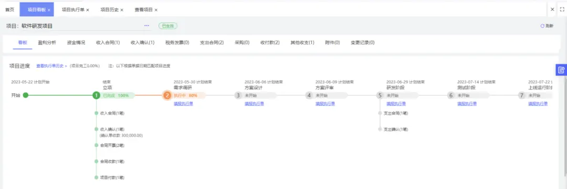The width and height of the screenshot is (567, 189).
Task: Open 支出确认(1笔) under 研发阶段
Action: pos(396,129)
